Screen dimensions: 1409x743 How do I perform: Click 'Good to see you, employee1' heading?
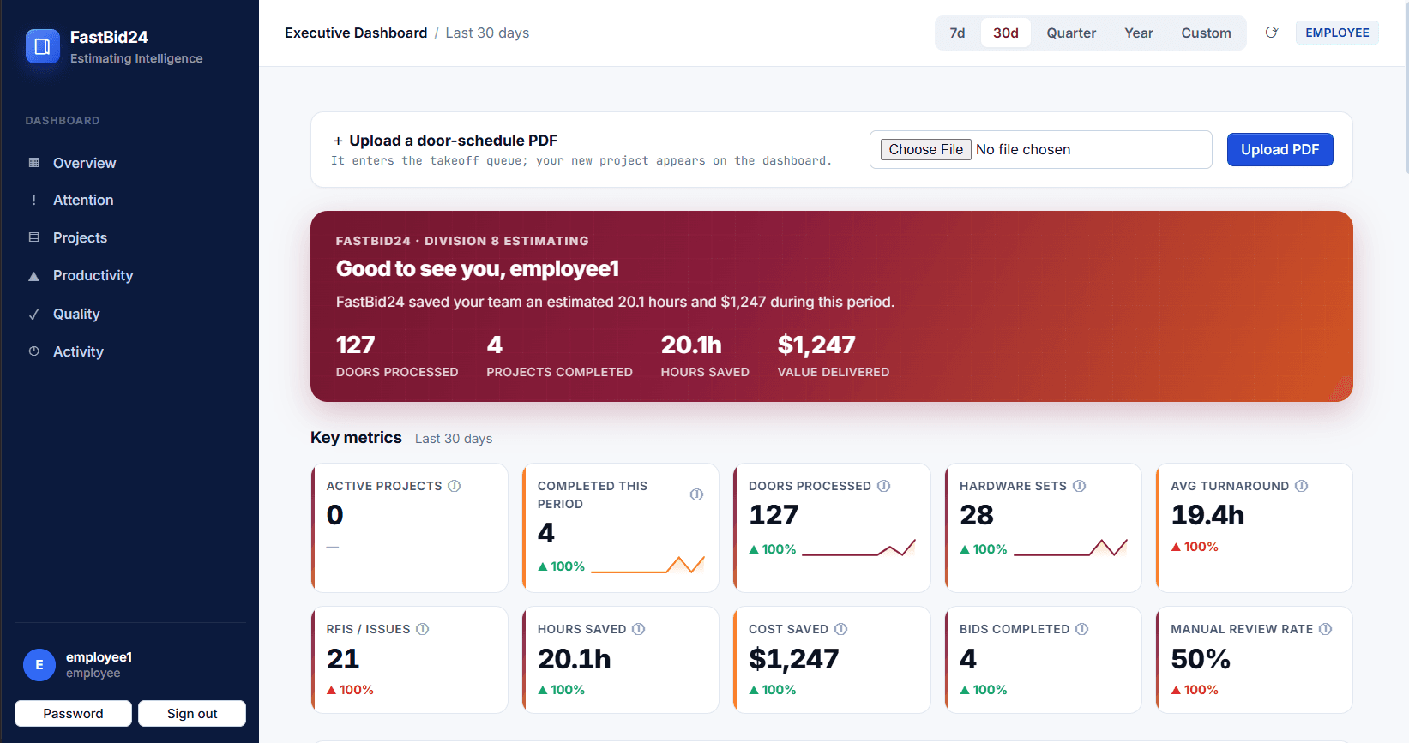pos(478,268)
